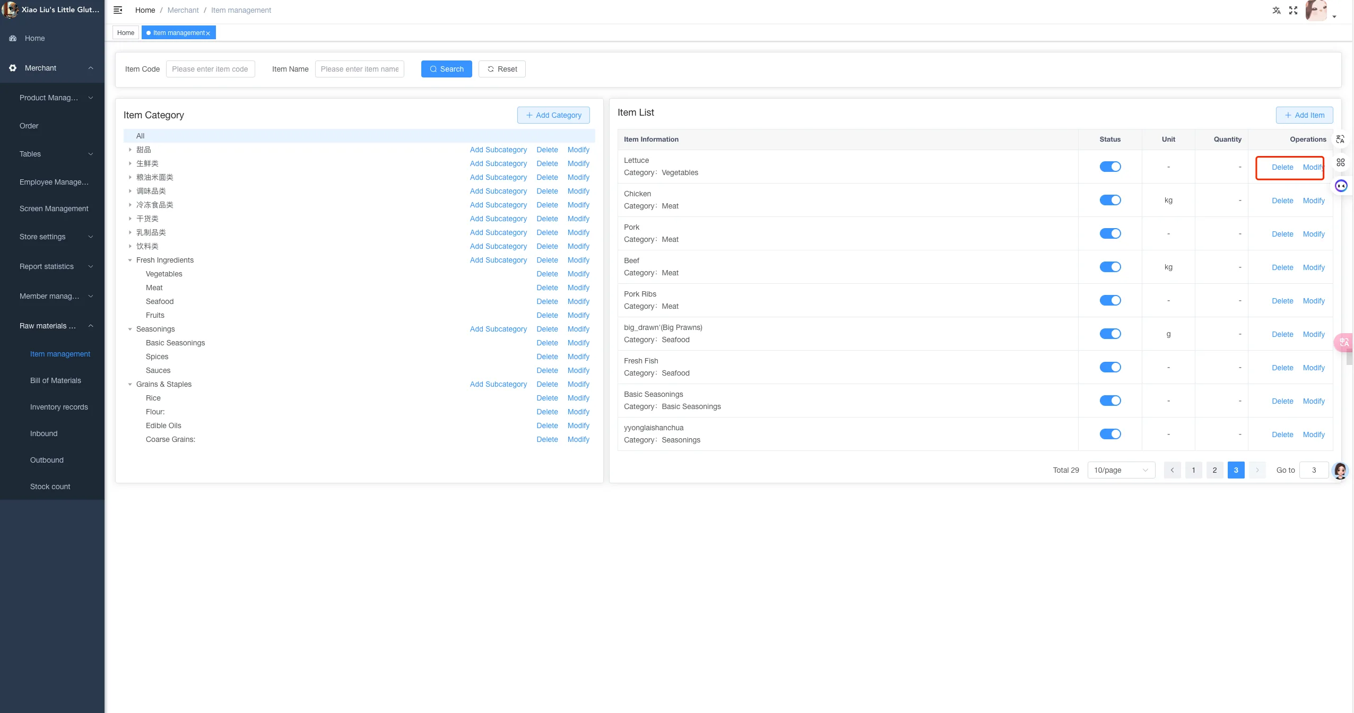This screenshot has height=713, width=1354.
Task: Toggle the Big Prawns status switch
Action: click(1110, 334)
